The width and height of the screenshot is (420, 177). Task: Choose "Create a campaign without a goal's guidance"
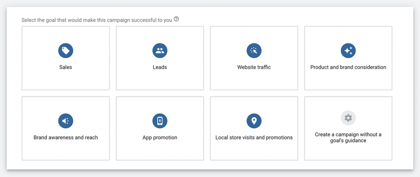pos(348,137)
